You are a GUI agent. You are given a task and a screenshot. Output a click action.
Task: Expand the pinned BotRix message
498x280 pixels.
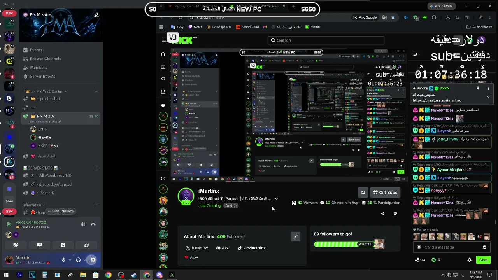(x=488, y=96)
